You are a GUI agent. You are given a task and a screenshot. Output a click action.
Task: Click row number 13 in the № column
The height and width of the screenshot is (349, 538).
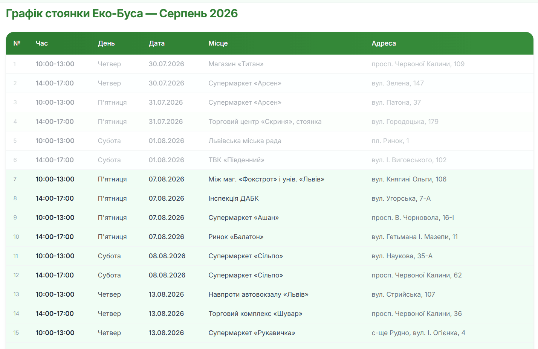pos(16,294)
